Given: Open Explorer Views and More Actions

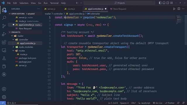Looking at the screenshot, I should pyautogui.click(x=38, y=9).
